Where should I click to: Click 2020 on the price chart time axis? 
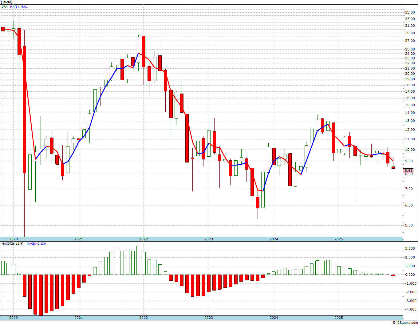click(x=14, y=239)
